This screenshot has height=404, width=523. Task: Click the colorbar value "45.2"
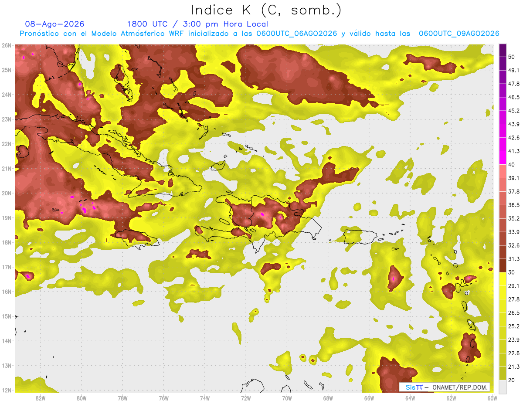coord(514,111)
